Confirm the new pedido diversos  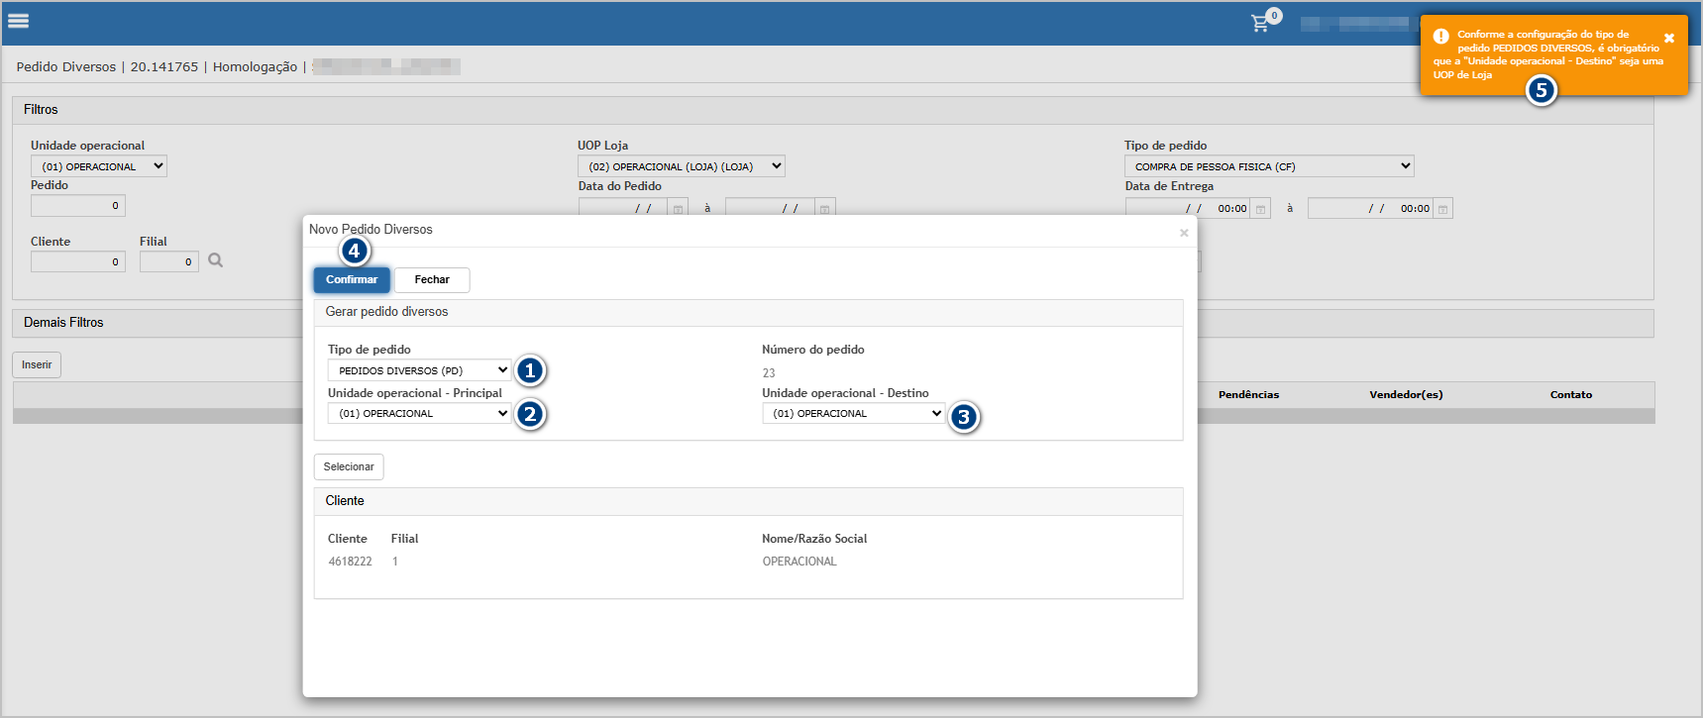point(352,280)
